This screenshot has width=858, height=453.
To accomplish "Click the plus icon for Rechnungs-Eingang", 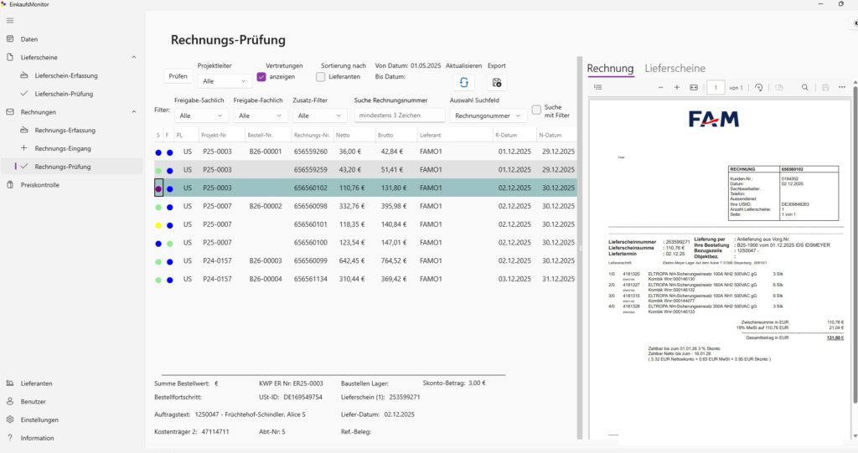I will (x=24, y=148).
